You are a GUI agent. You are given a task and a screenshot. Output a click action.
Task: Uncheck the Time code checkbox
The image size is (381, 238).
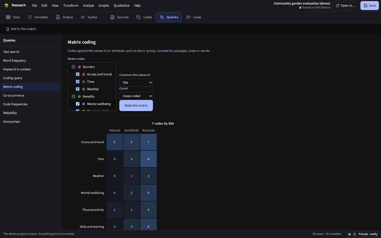coord(78,82)
